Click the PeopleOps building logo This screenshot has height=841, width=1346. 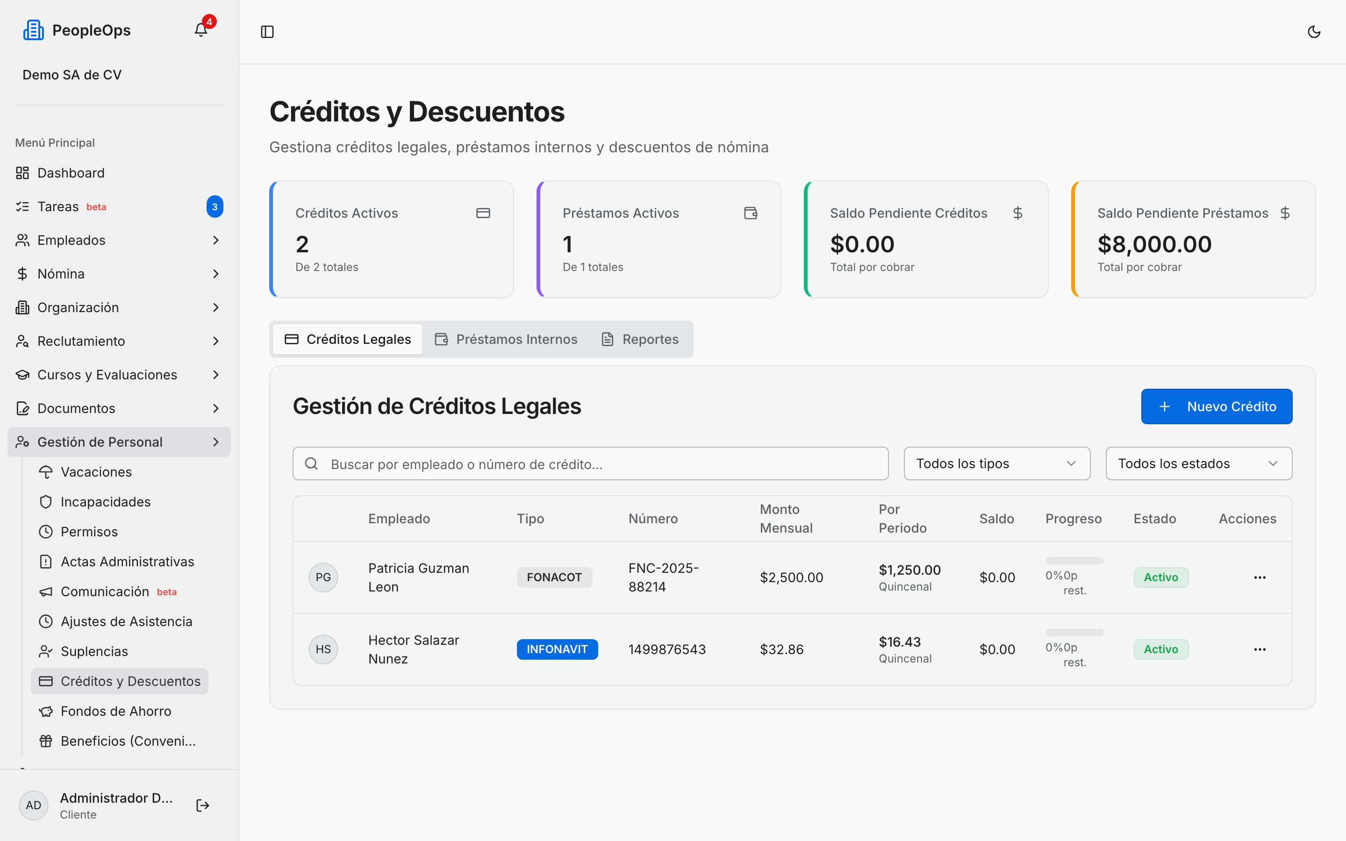pyautogui.click(x=33, y=30)
